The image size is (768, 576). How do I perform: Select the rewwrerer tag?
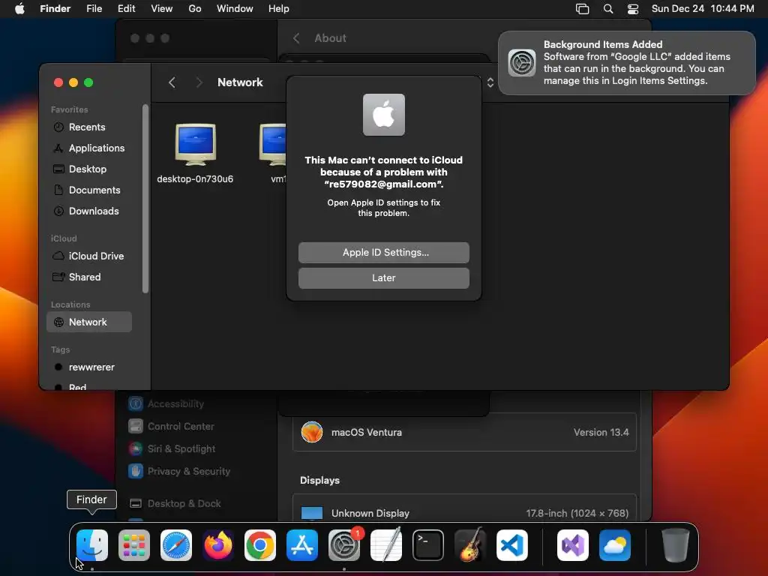(x=89, y=367)
